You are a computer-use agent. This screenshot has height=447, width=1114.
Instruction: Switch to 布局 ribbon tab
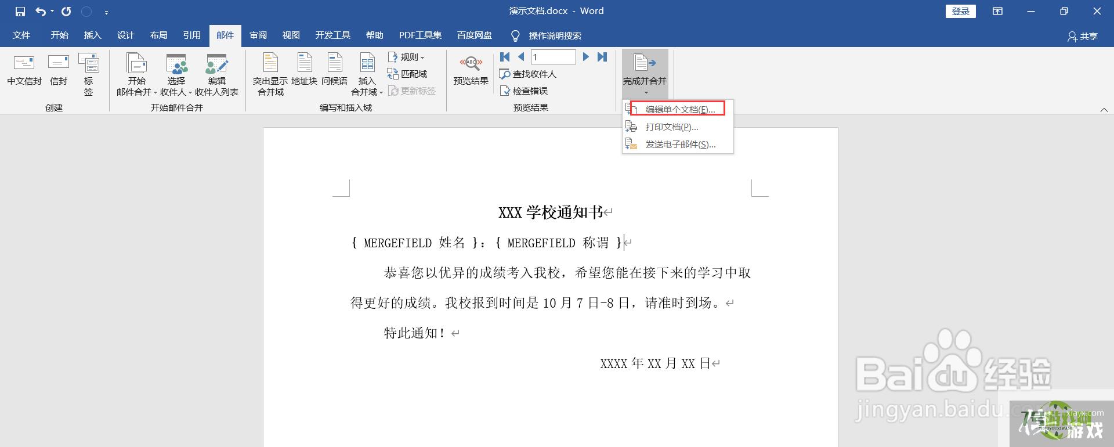(158, 35)
